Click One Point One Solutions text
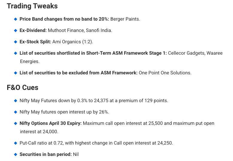 (165, 73)
